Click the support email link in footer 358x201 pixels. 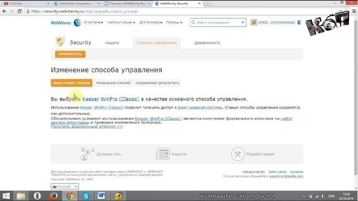point(286,176)
